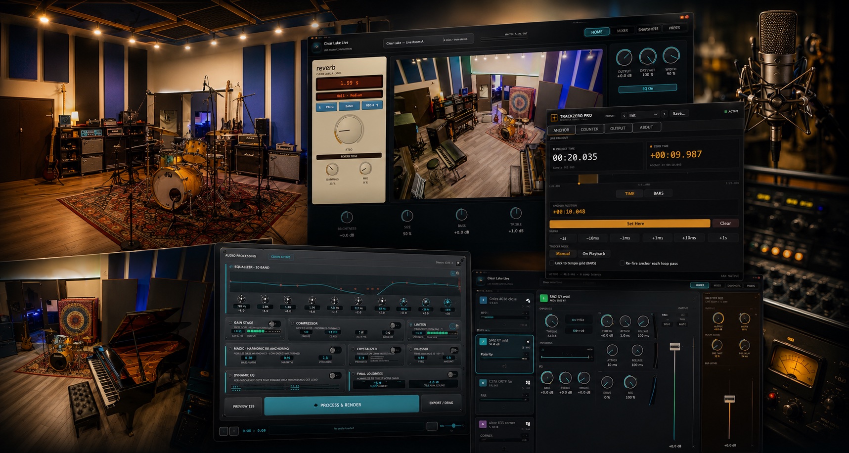
Task: Open the OUTPUT tab in TrackZero Pro
Action: click(x=618, y=128)
